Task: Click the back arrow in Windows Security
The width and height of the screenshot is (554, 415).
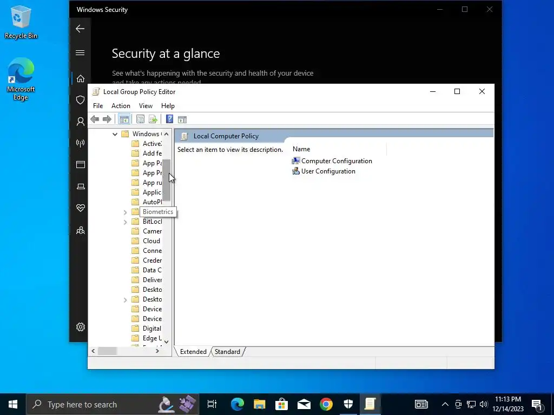Action: (80, 29)
